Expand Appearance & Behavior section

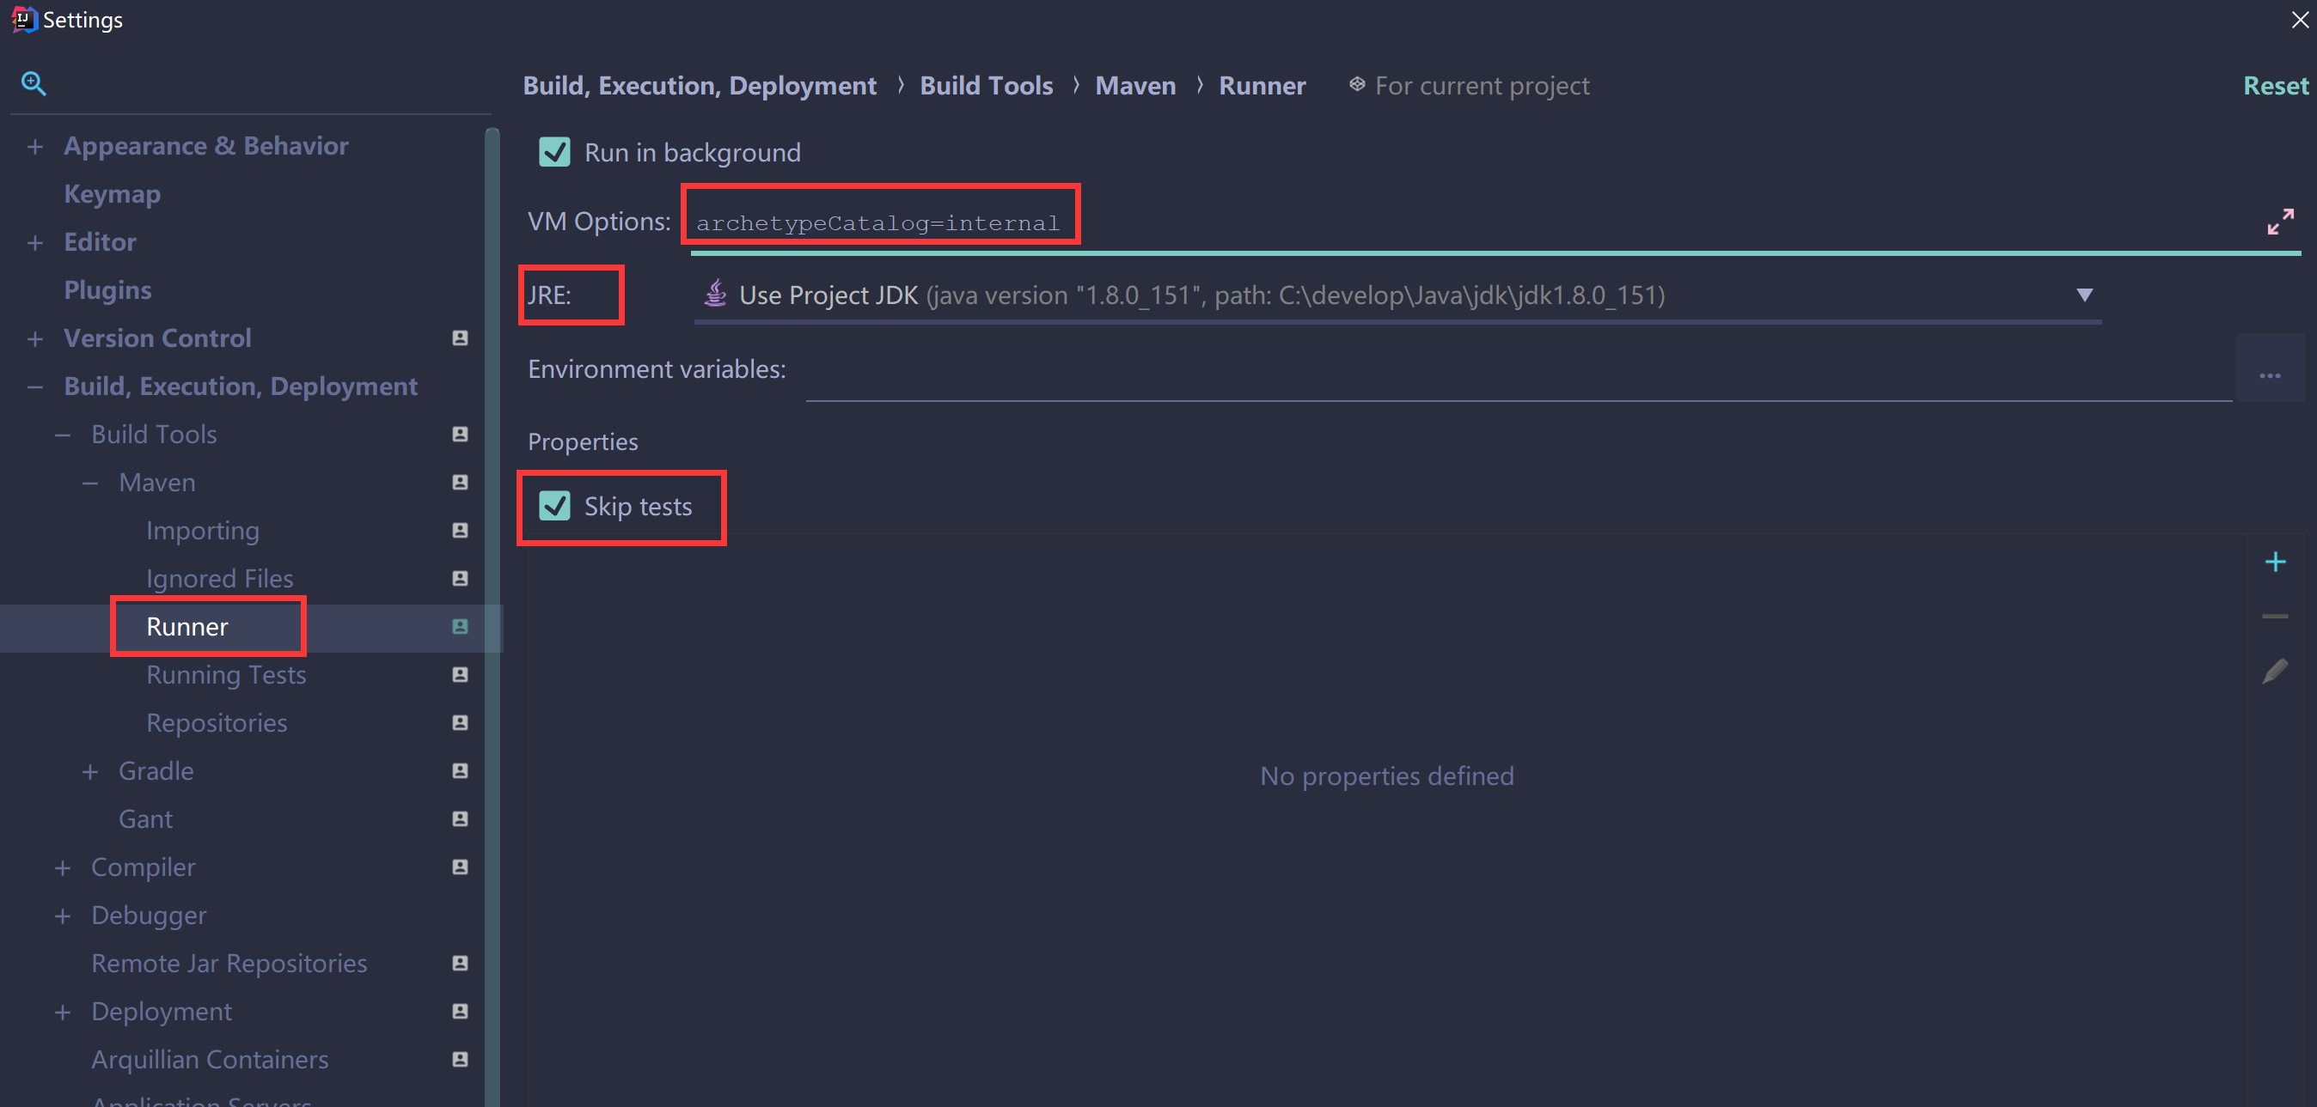tap(35, 147)
